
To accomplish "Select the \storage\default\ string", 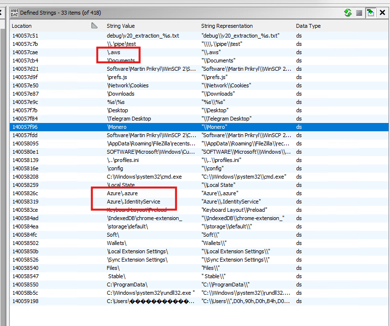I will (127, 226).
